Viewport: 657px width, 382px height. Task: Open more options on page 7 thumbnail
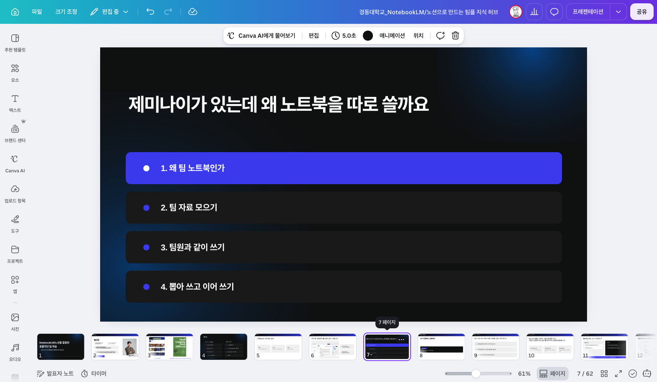pyautogui.click(x=401, y=339)
